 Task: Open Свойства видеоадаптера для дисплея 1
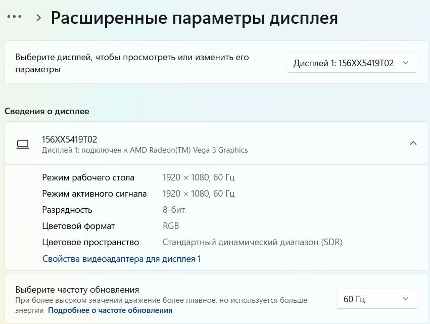(122, 259)
